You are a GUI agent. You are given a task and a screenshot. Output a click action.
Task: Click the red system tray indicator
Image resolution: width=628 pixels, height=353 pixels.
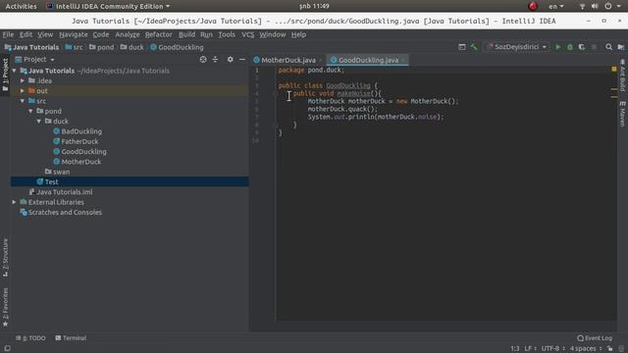pos(533,6)
